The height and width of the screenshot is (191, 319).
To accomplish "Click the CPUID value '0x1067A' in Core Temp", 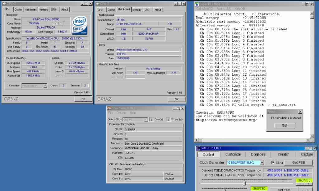I will (x=153, y=129).
